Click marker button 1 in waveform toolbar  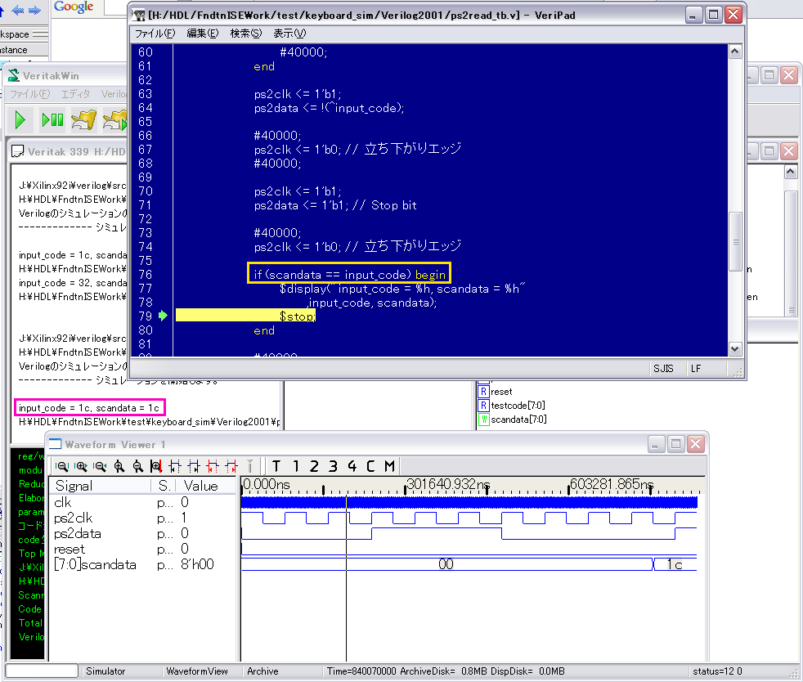pos(295,466)
